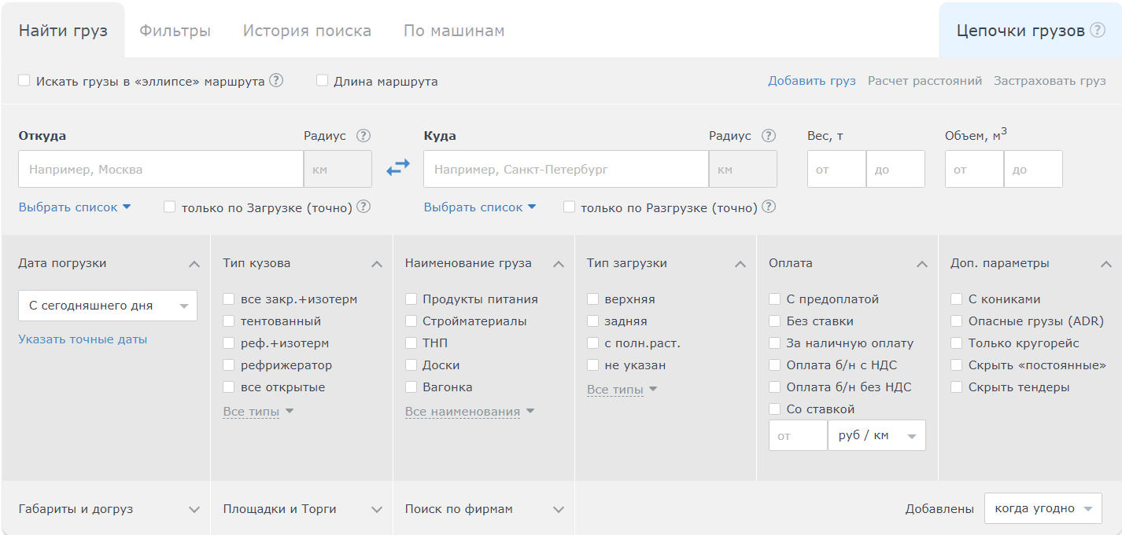Click help icon next to Откуда Радиус
This screenshot has height=535, width=1122.
pos(363,136)
